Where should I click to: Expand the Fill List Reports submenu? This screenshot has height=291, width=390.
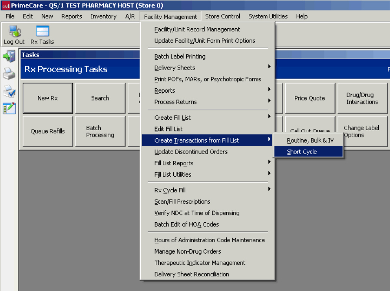coord(174,163)
